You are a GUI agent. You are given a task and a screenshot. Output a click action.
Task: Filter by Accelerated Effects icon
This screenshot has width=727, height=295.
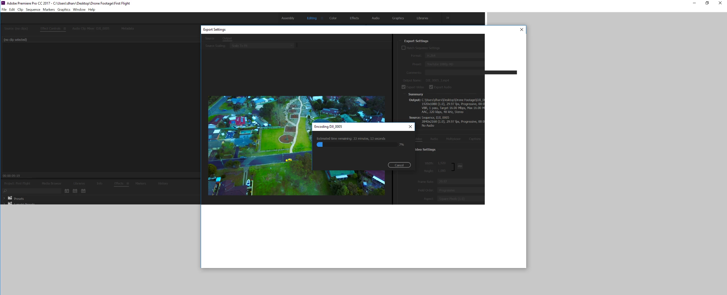[67, 191]
